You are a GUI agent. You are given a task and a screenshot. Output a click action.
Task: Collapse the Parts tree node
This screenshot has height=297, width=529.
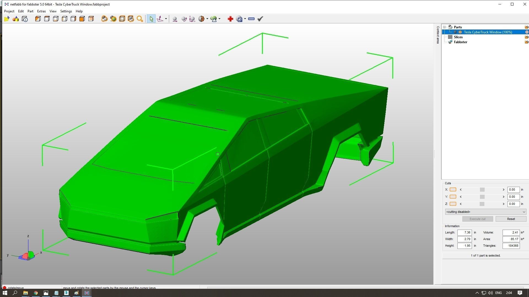tap(444, 27)
